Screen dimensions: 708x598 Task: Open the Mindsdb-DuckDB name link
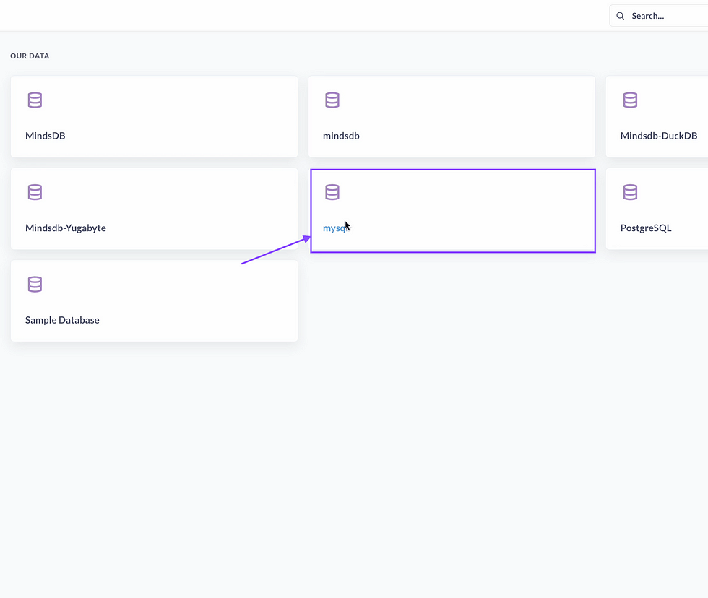point(658,136)
